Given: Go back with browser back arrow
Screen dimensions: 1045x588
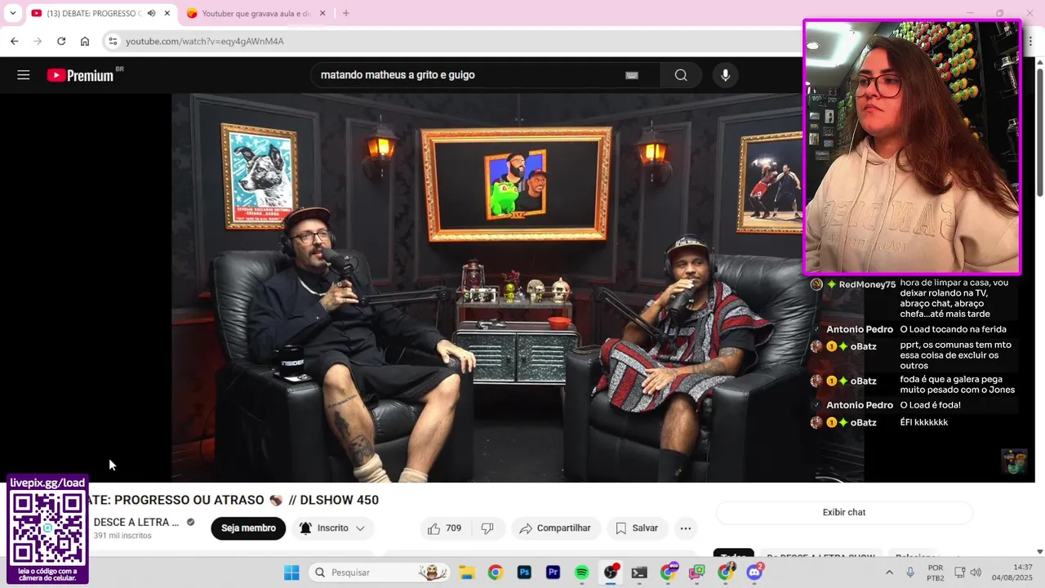Looking at the screenshot, I should coord(15,41).
